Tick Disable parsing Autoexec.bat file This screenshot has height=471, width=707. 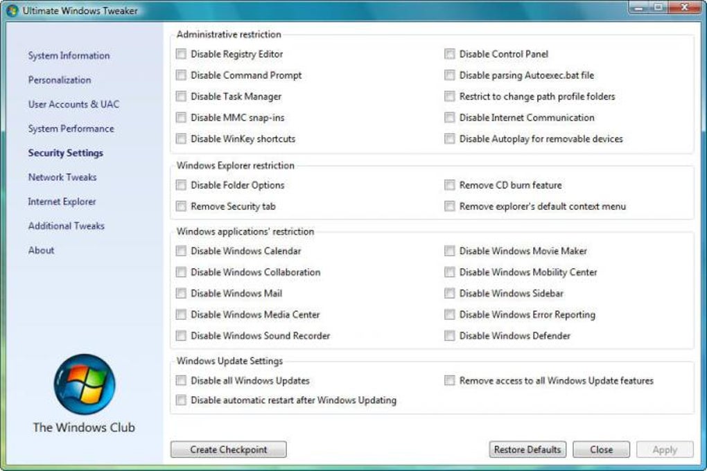tap(450, 75)
